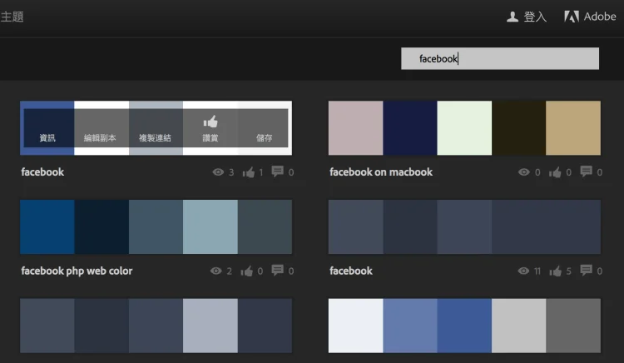
Task: Click comment icon of first facebook theme
Action: (277, 172)
